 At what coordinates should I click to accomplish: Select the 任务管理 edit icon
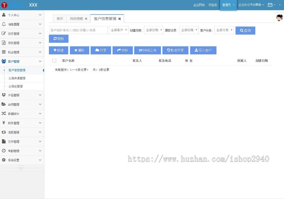[x=3, y=33]
